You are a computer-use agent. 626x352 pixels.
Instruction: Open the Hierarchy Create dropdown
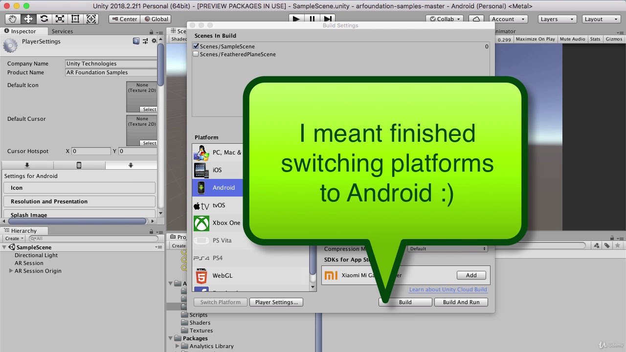coord(14,239)
